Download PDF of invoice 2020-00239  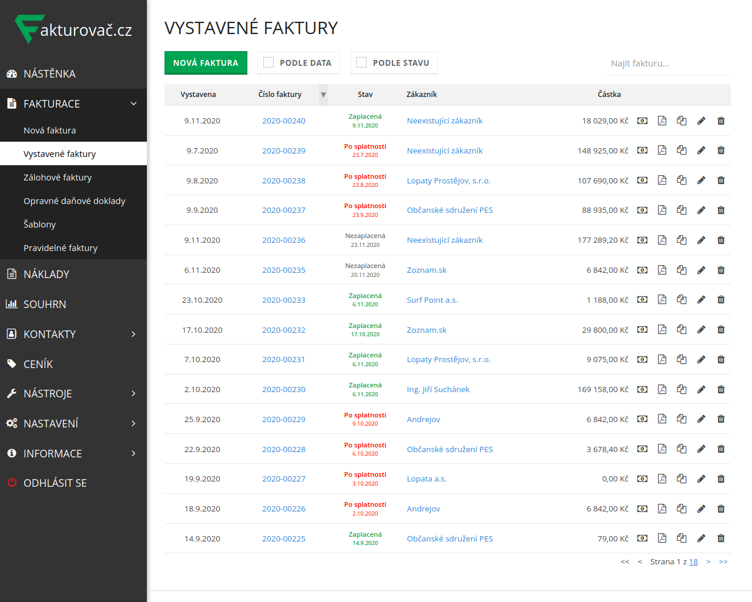[662, 150]
